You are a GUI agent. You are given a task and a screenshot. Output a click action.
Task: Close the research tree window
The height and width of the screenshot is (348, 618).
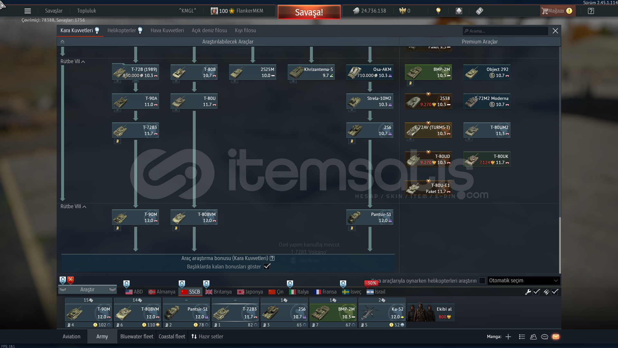[555, 31]
